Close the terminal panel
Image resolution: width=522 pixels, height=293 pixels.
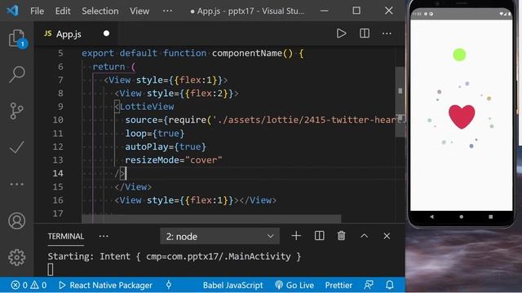coord(387,236)
